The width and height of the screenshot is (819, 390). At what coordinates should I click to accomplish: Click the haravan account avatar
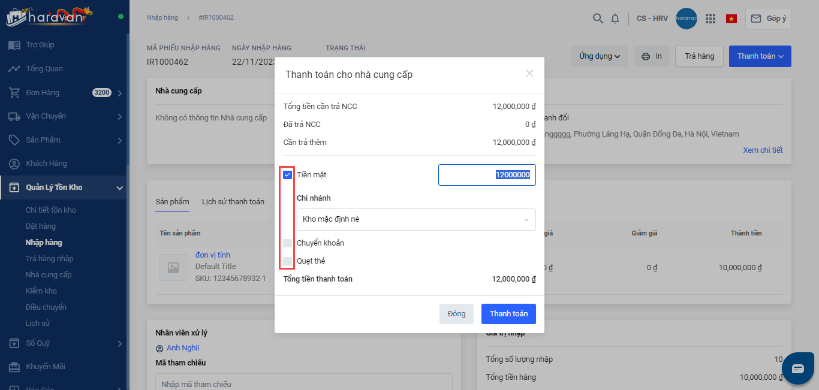pos(686,19)
